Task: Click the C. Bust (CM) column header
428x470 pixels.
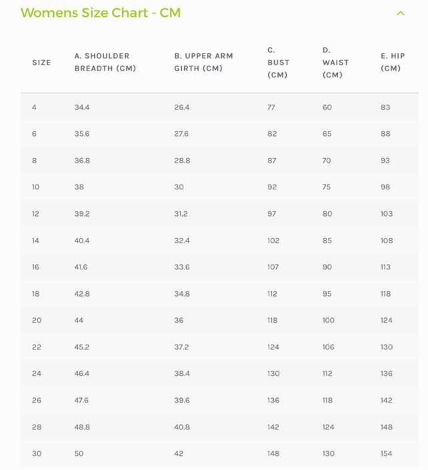Action: 279,63
